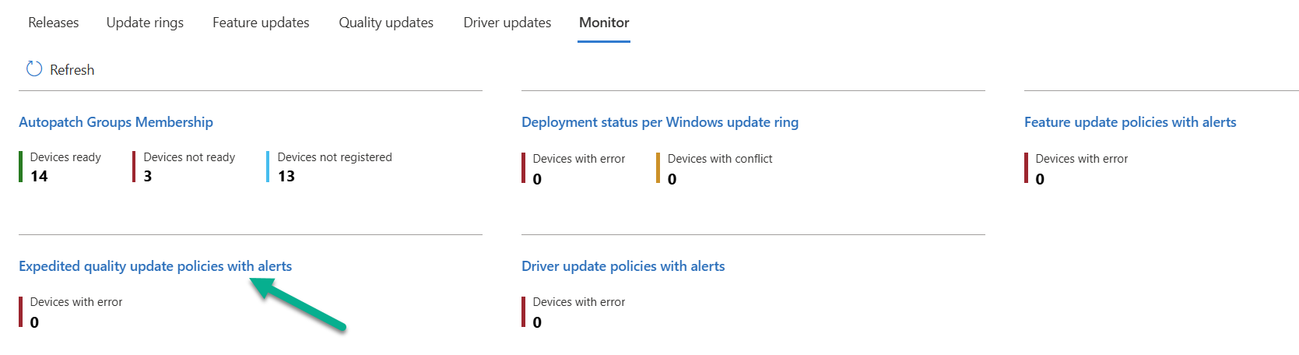Click green status bar beside Devices ready

click(x=21, y=167)
